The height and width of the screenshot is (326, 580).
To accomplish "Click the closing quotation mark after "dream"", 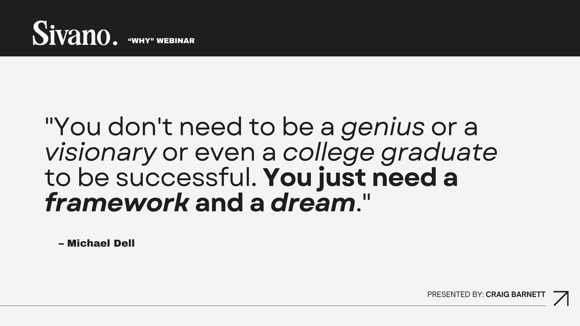I will pos(366,197).
